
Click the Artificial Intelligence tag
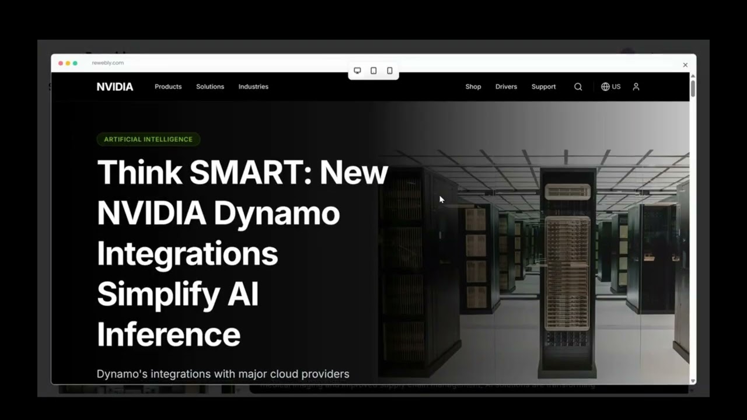pyautogui.click(x=148, y=139)
